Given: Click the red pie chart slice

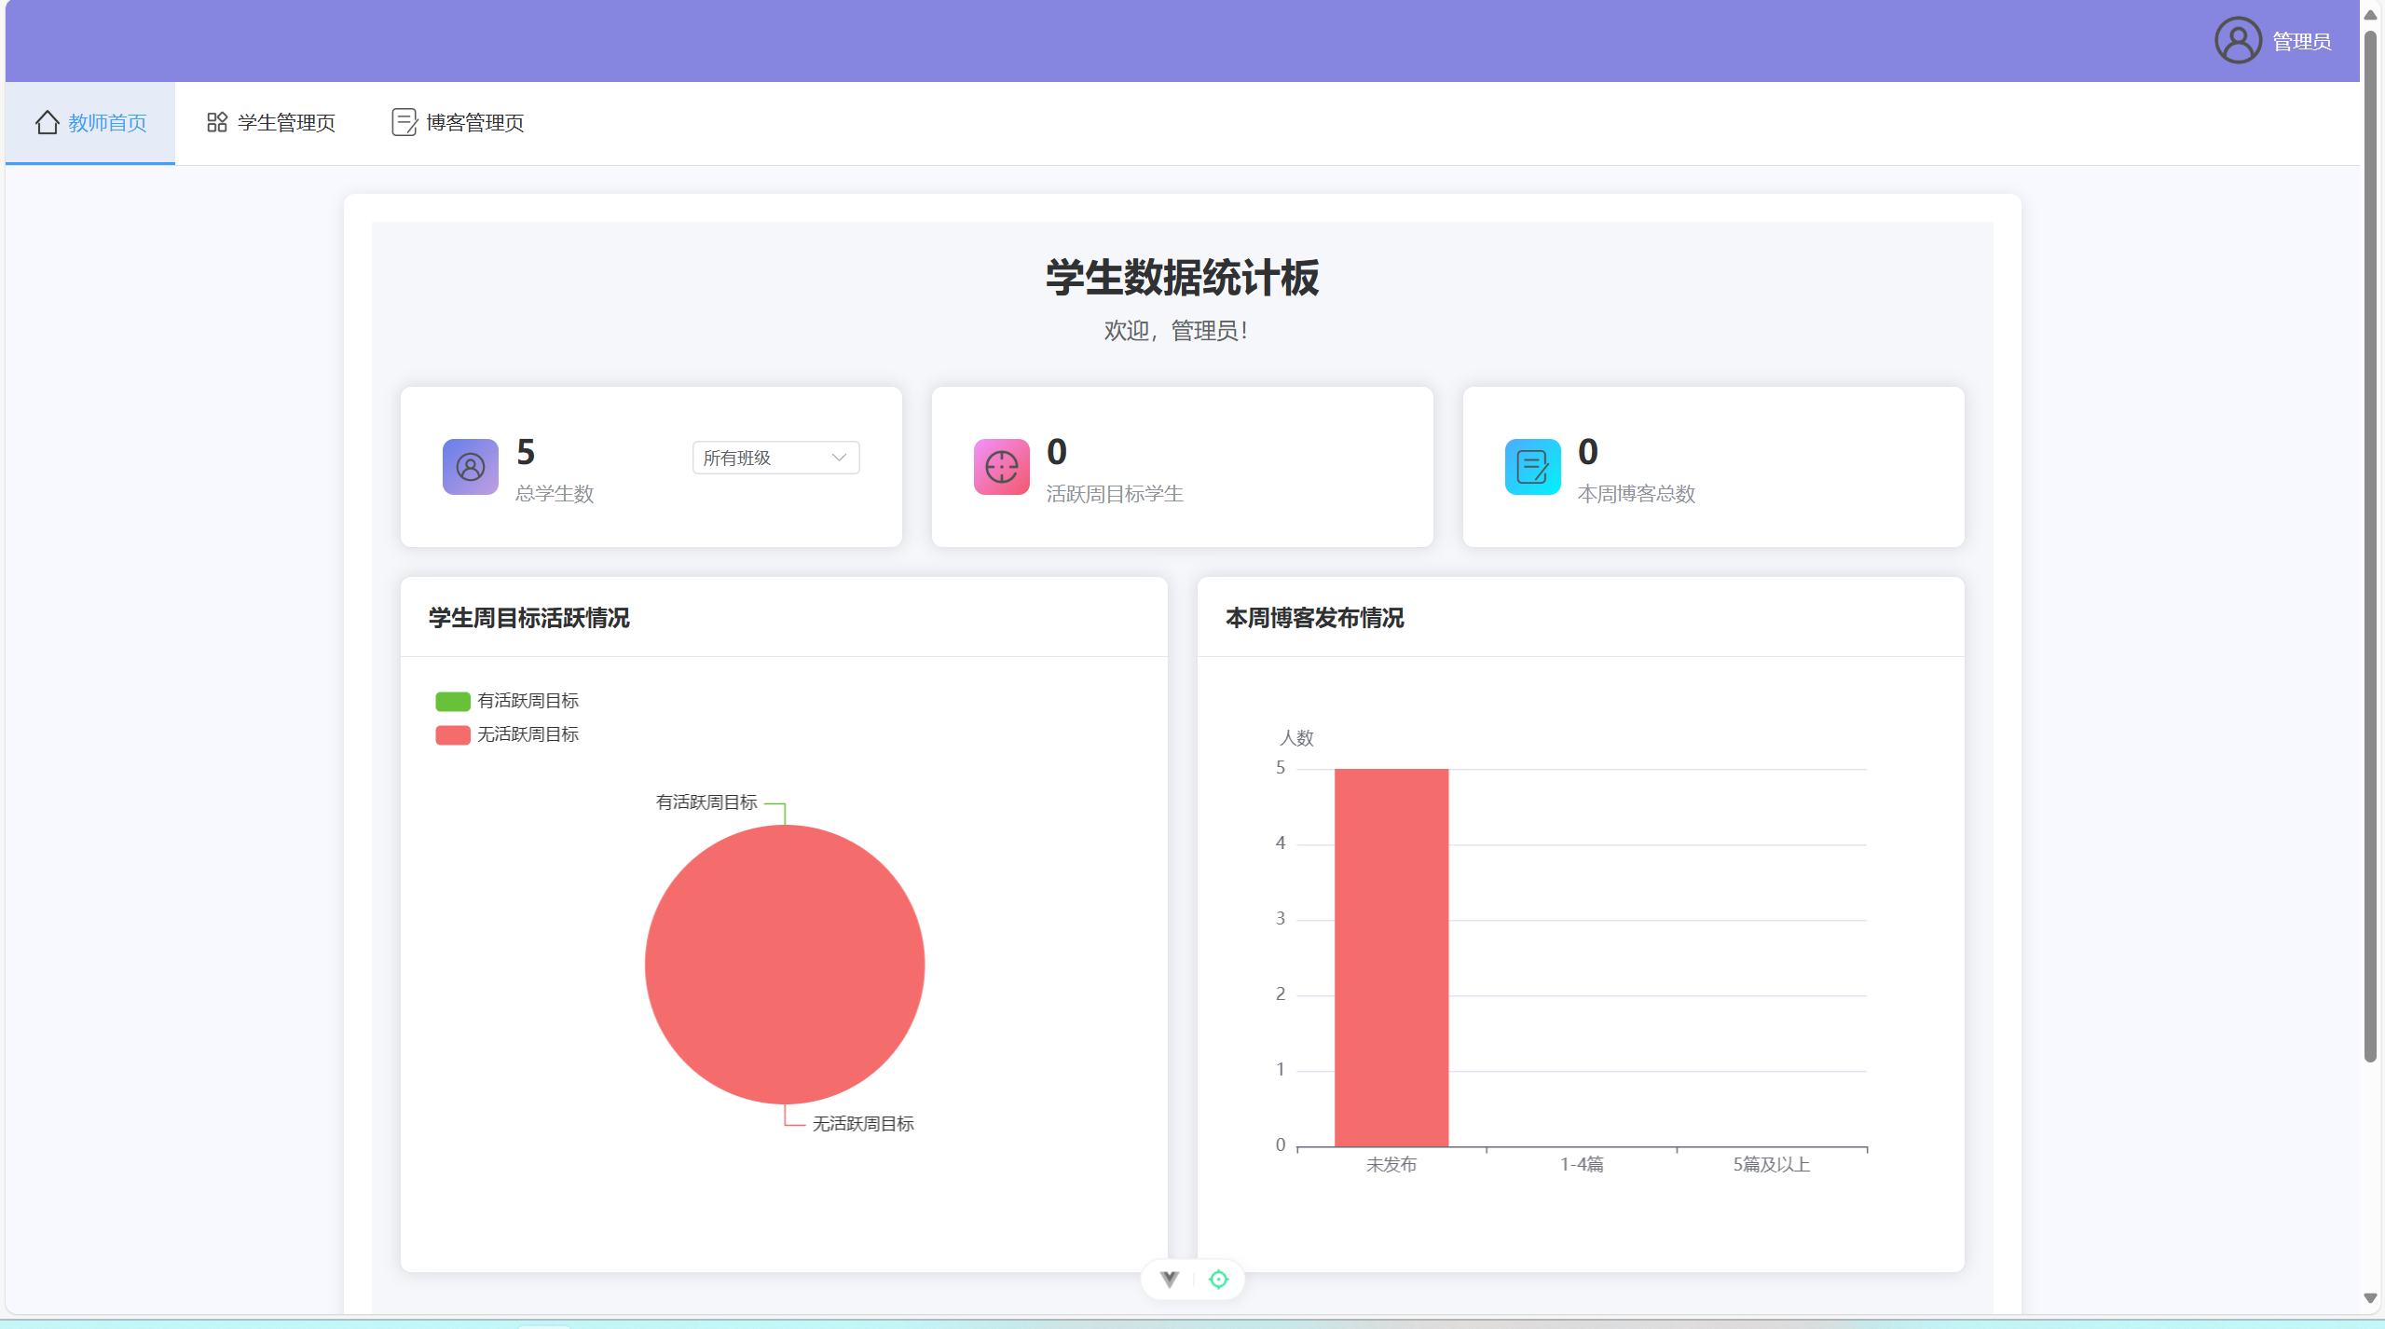Looking at the screenshot, I should tap(785, 965).
